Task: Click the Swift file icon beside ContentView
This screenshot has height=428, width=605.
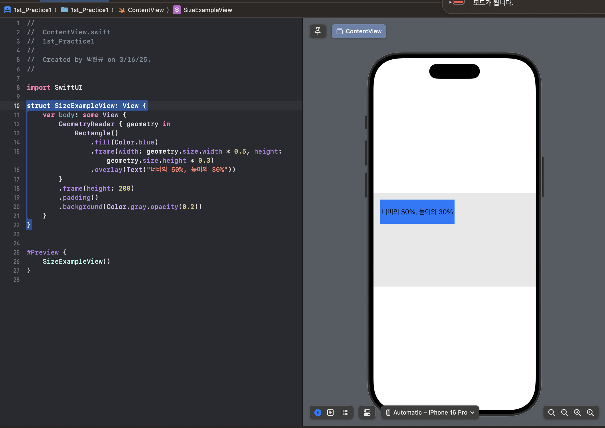Action: pyautogui.click(x=122, y=10)
